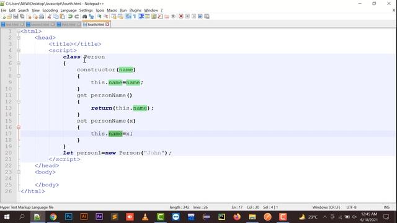Image resolution: width=397 pixels, height=223 pixels.
Task: Click the INS indicator in status bar
Action: click(x=386, y=208)
